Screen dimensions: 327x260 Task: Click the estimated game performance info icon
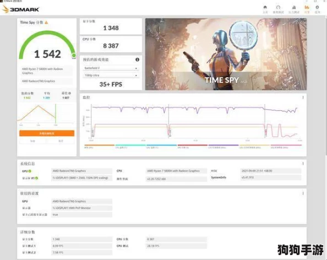[x=137, y=59]
